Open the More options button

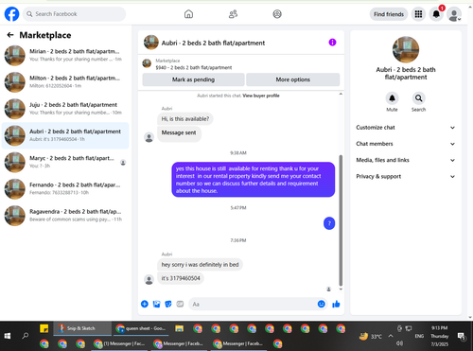[293, 79]
